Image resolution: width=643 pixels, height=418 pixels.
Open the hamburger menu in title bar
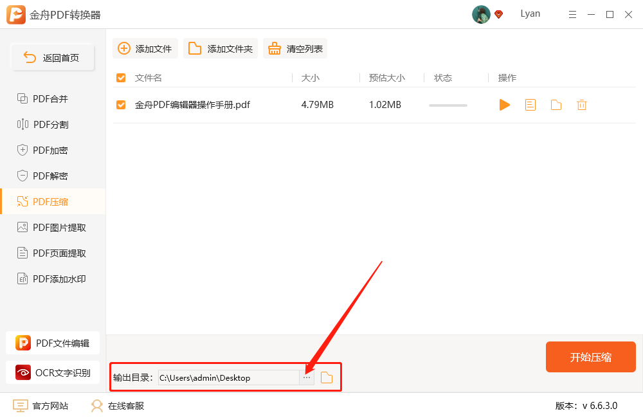(x=572, y=15)
